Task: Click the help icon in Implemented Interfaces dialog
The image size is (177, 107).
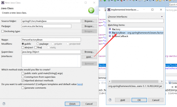Action: coord(110,100)
